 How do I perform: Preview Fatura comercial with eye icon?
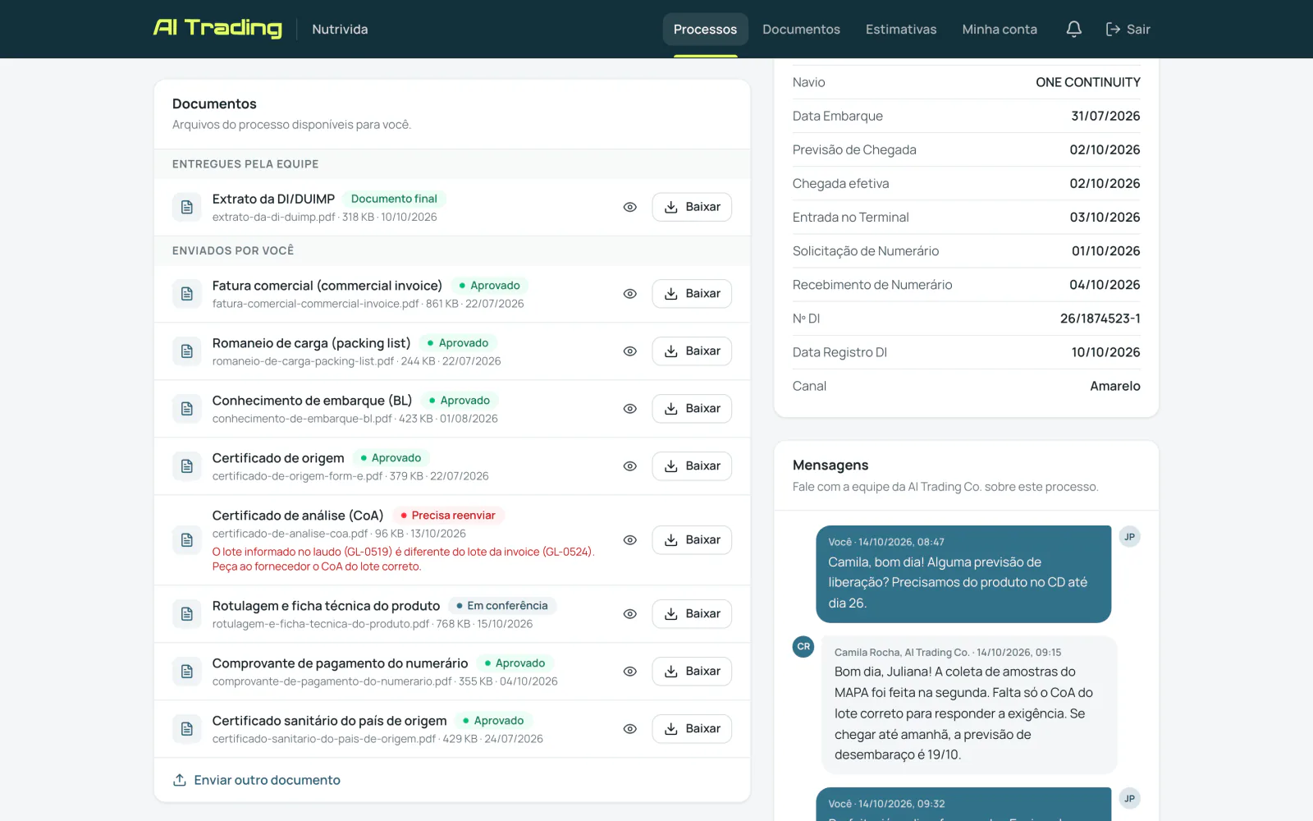630,294
